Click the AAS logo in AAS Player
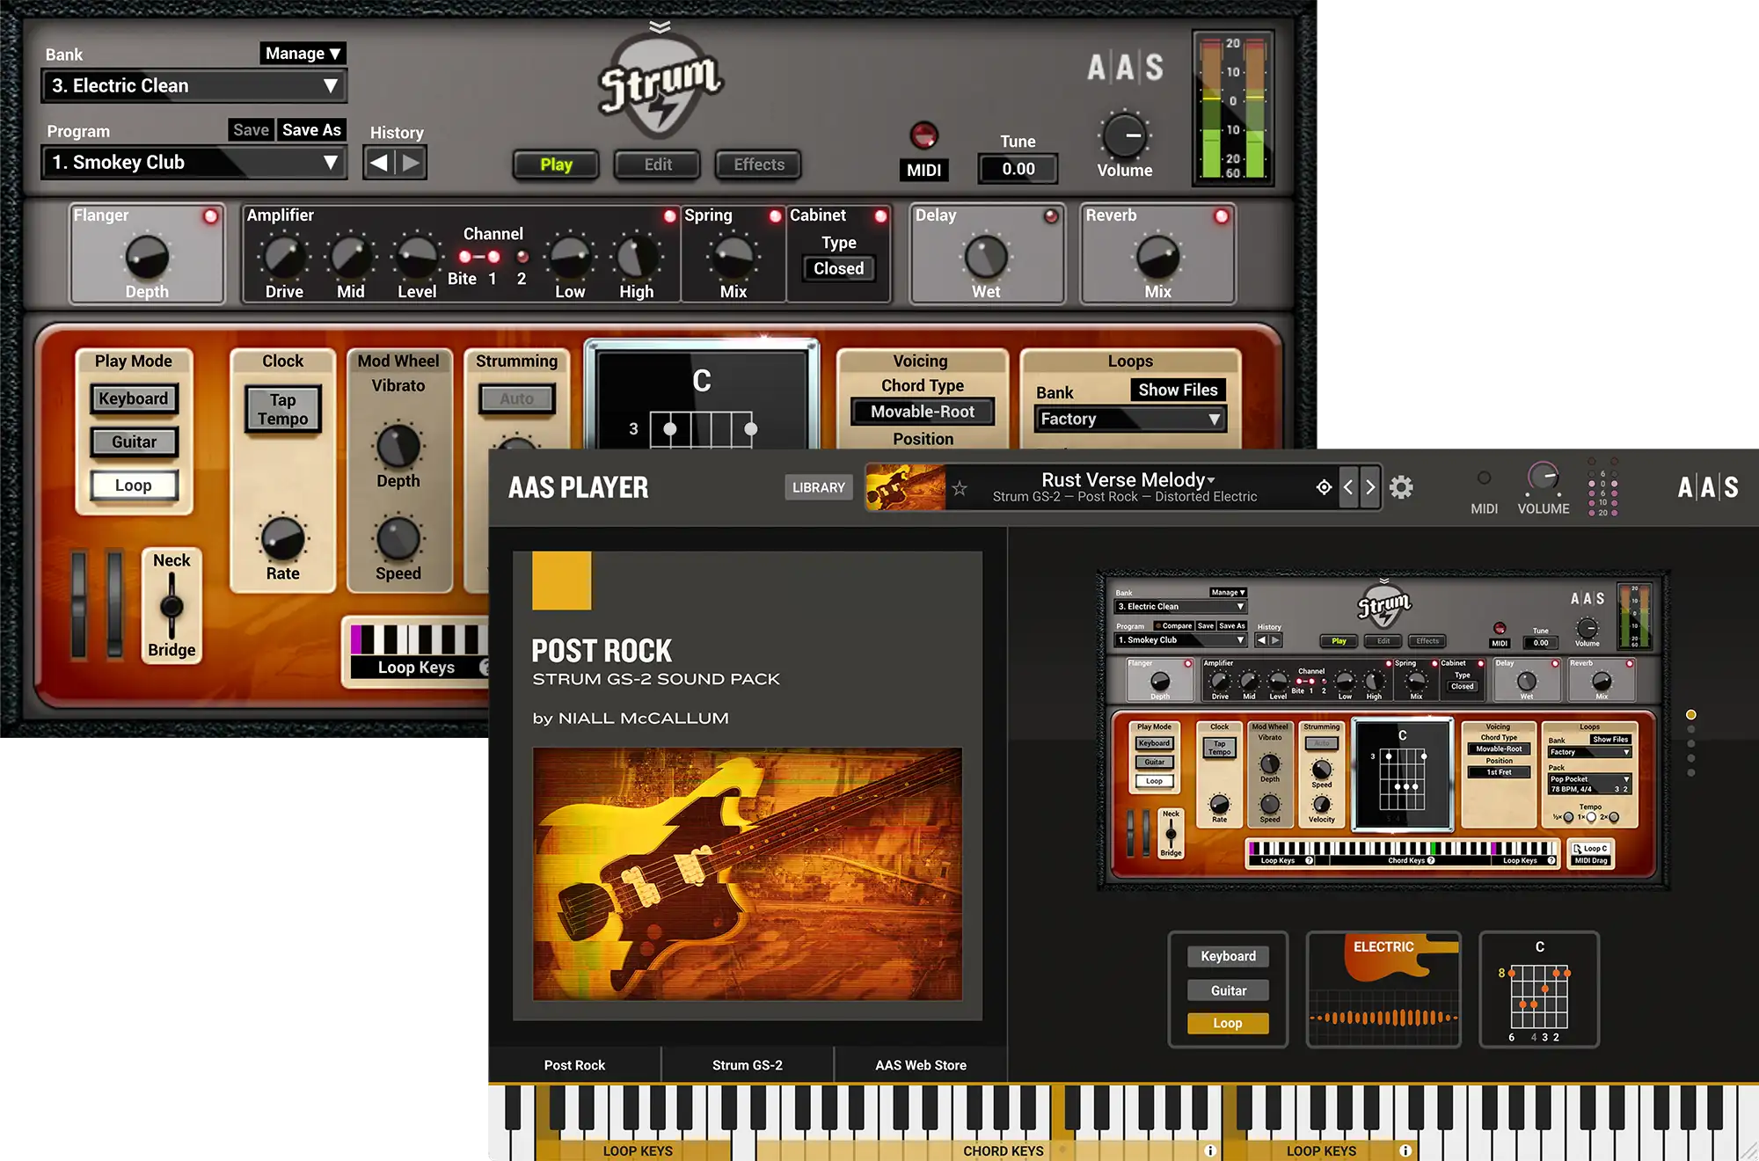 [1707, 487]
